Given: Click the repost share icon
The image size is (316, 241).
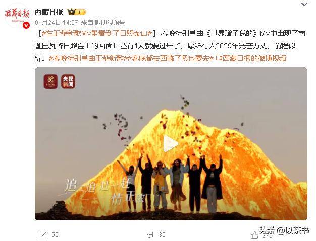Looking at the screenshot, I should point(42,235).
